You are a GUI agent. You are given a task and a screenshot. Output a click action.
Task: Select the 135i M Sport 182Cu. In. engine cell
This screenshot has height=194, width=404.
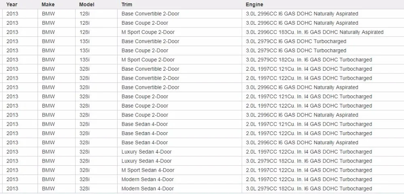323,60
